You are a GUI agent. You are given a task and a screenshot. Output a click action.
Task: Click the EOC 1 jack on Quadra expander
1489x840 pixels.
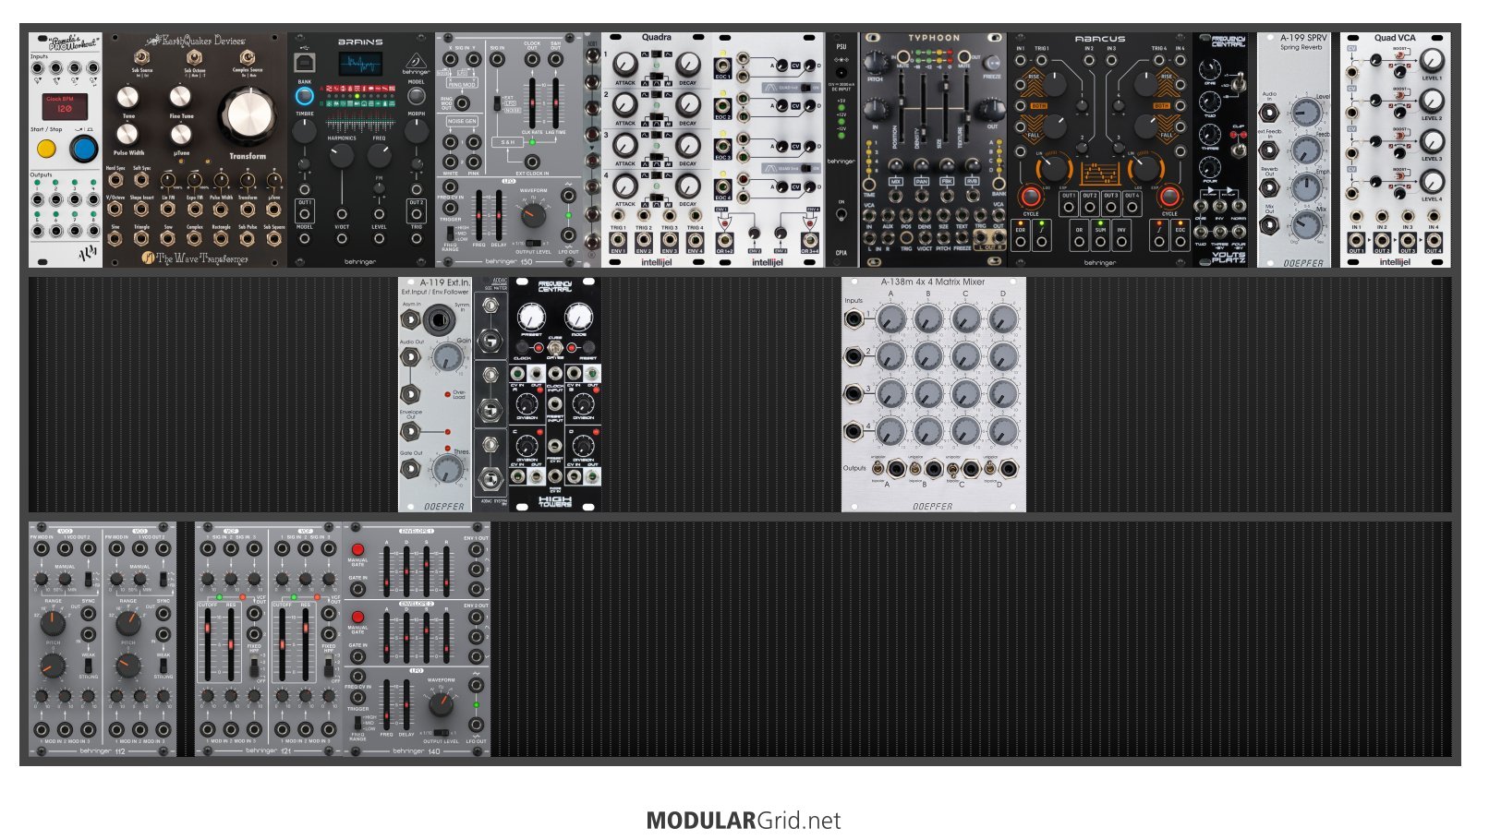click(722, 66)
